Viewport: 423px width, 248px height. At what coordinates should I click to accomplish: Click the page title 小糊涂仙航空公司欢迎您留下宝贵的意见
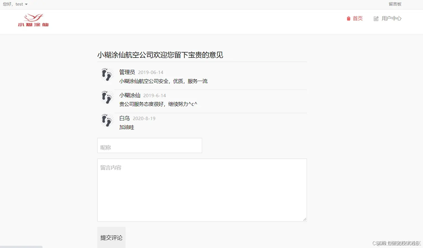pos(160,55)
